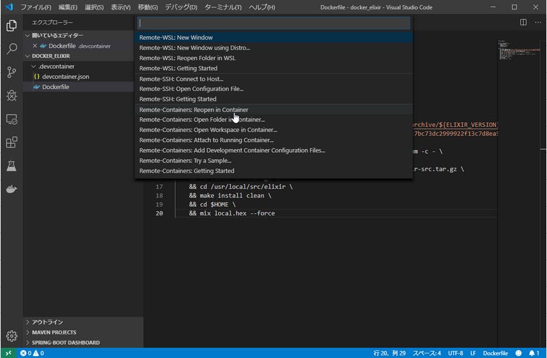Screen dimensions: 547x358
Task: Click the UTF-8 encoding status
Action: (456, 353)
